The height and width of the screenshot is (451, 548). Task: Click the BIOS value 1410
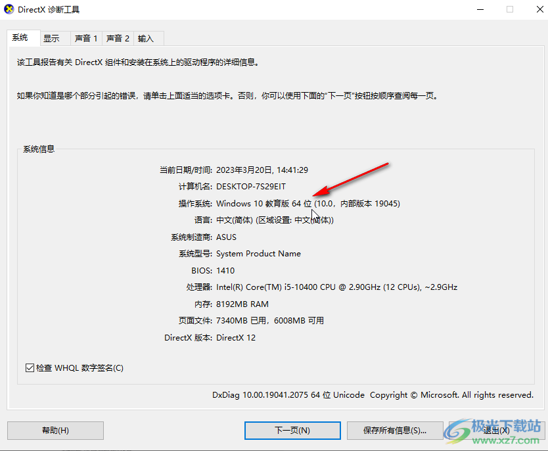[x=225, y=271]
